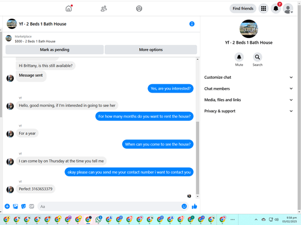Screen dimensions: 301x225
Task: Click 'Yes, are you interested?' message
Action: point(170,88)
